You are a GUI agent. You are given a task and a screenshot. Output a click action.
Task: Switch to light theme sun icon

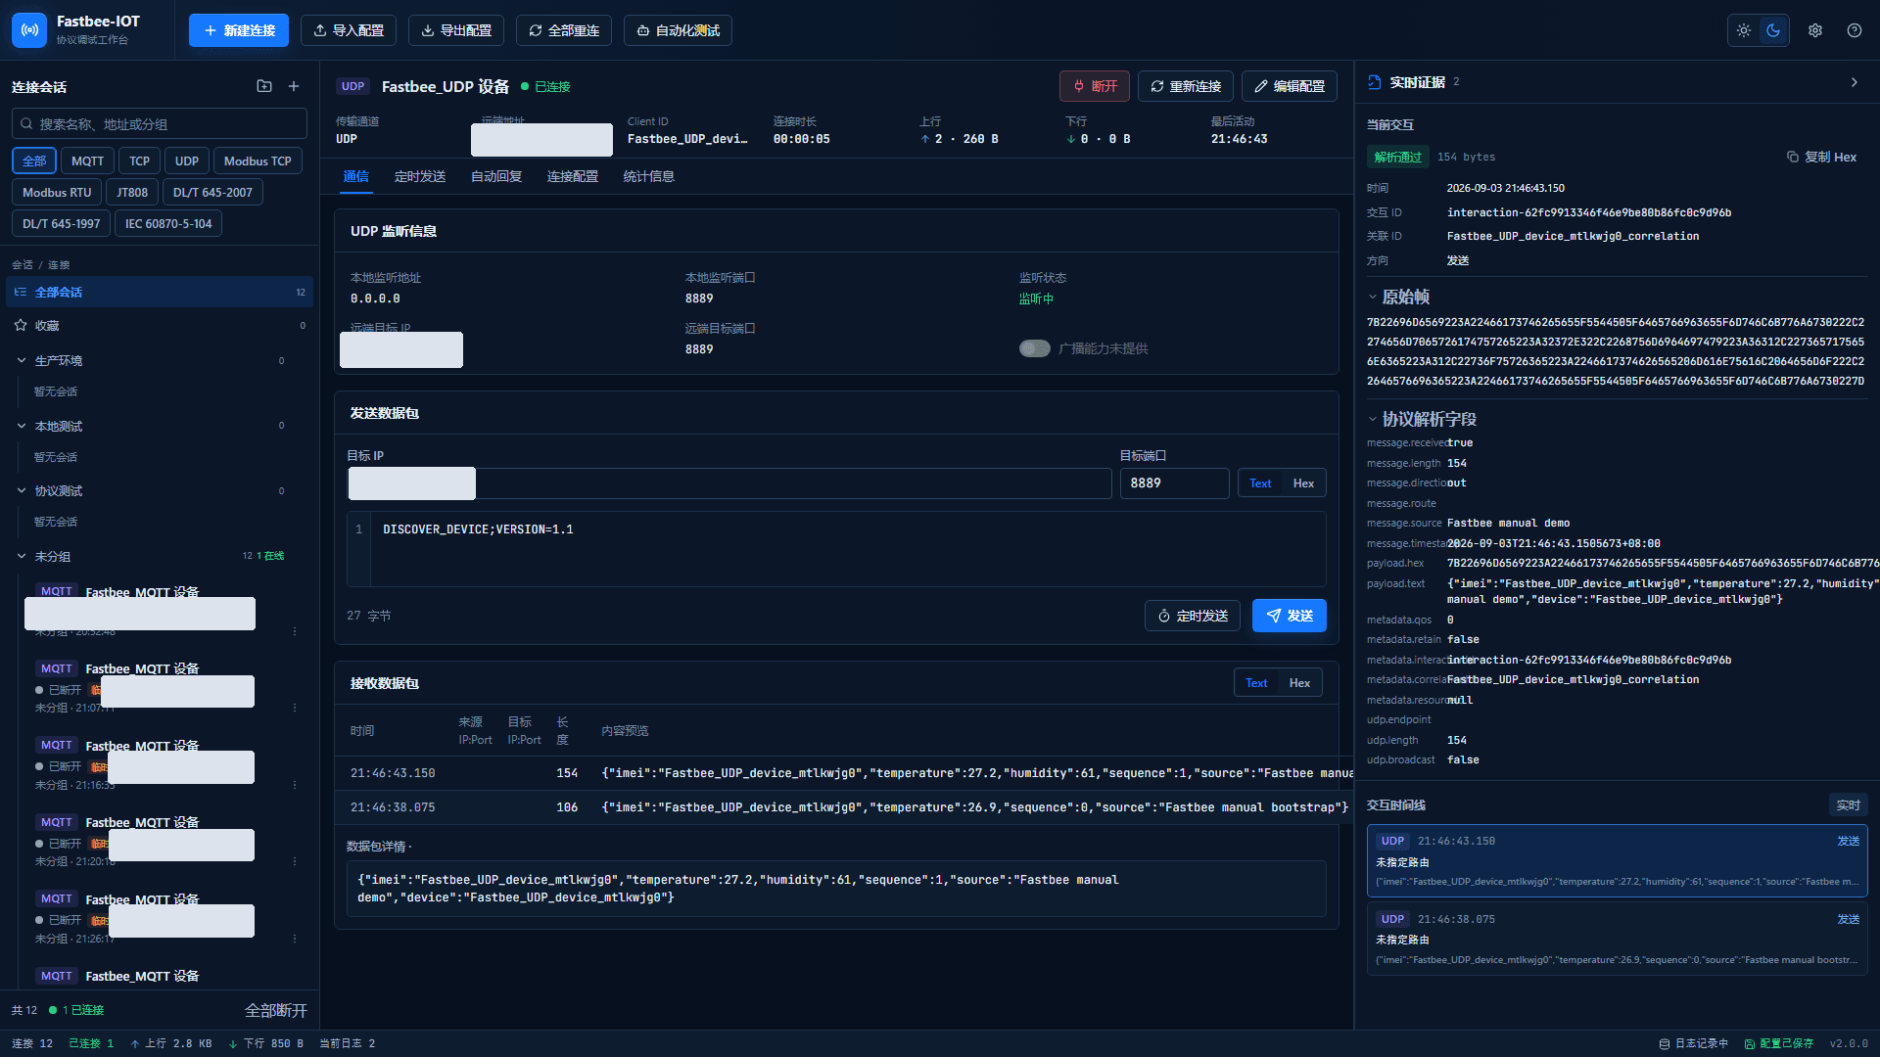tap(1744, 30)
